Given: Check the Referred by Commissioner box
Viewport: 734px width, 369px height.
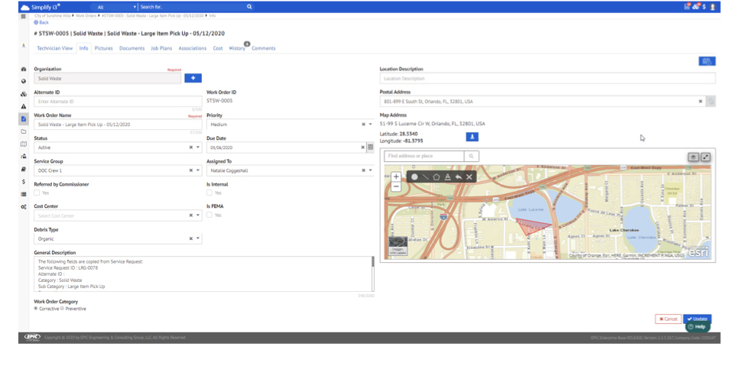Looking at the screenshot, I should pyautogui.click(x=37, y=193).
